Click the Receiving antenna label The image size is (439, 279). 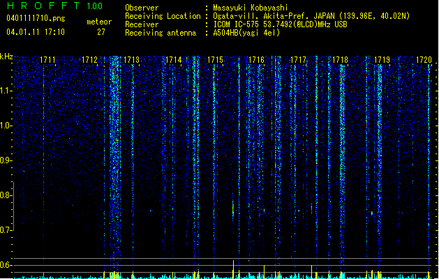161,33
